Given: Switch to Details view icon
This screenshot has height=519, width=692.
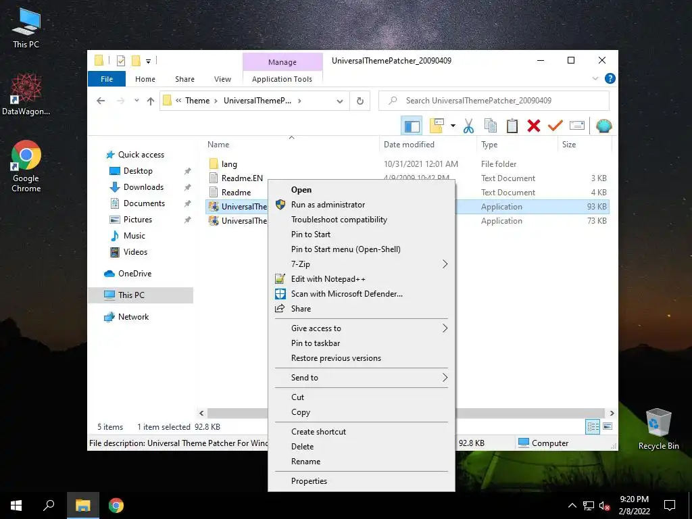Looking at the screenshot, I should coord(593,426).
